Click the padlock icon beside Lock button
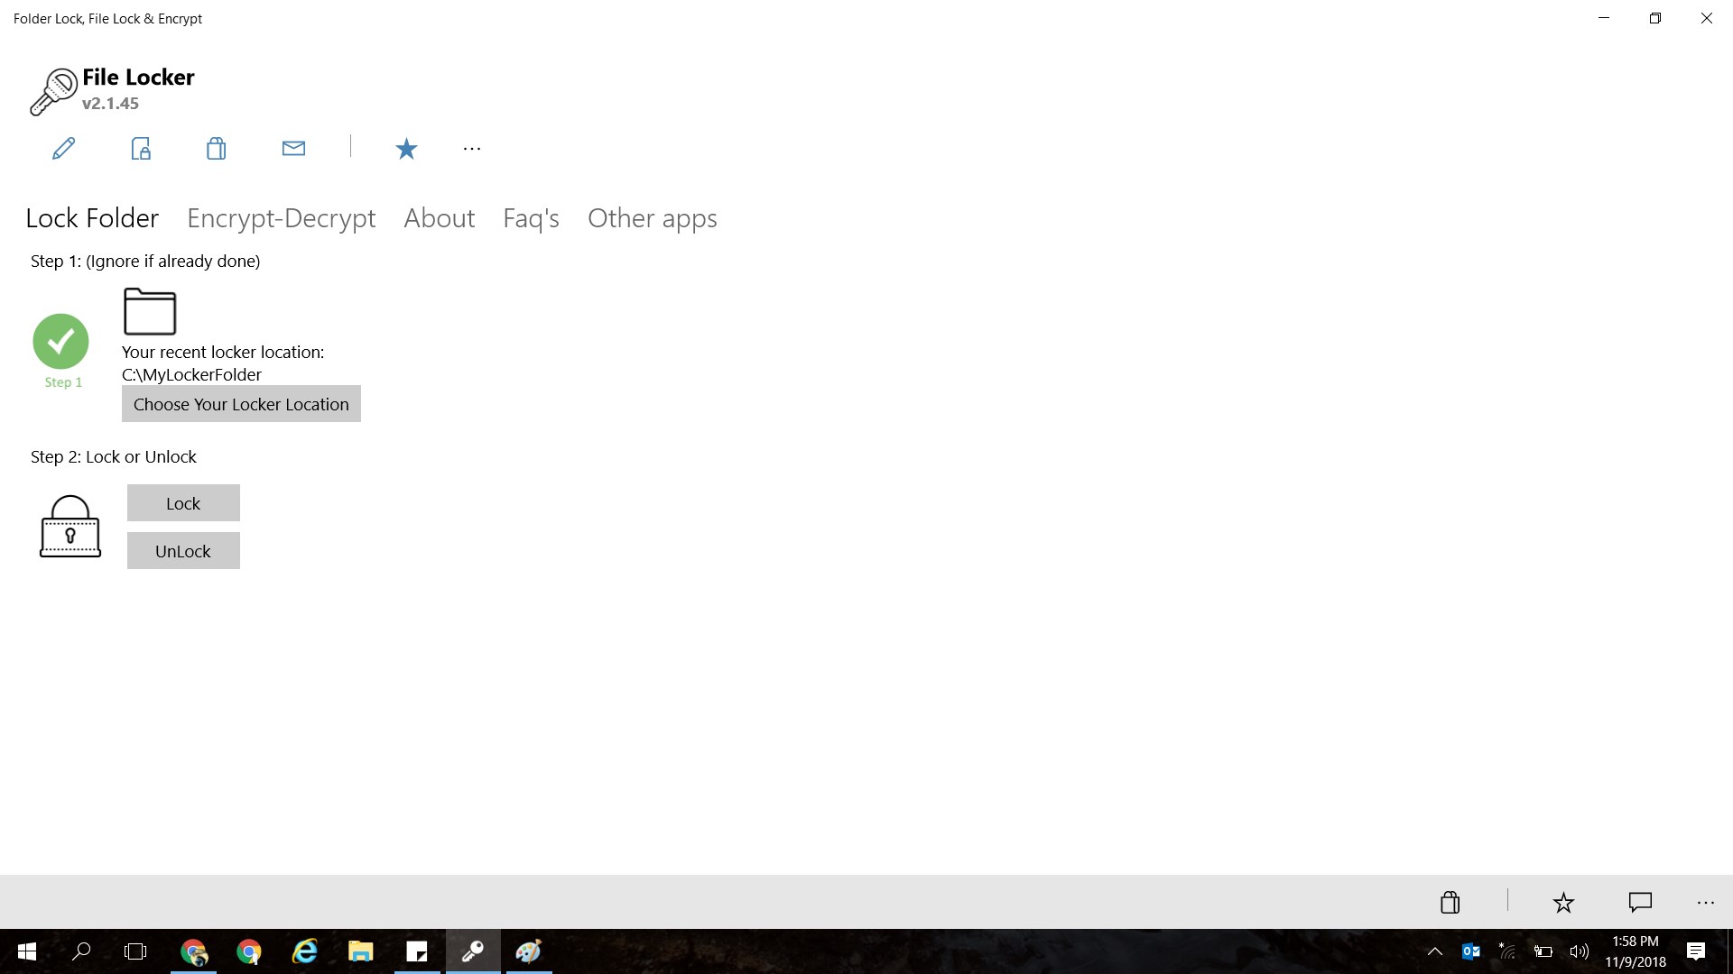 70,527
